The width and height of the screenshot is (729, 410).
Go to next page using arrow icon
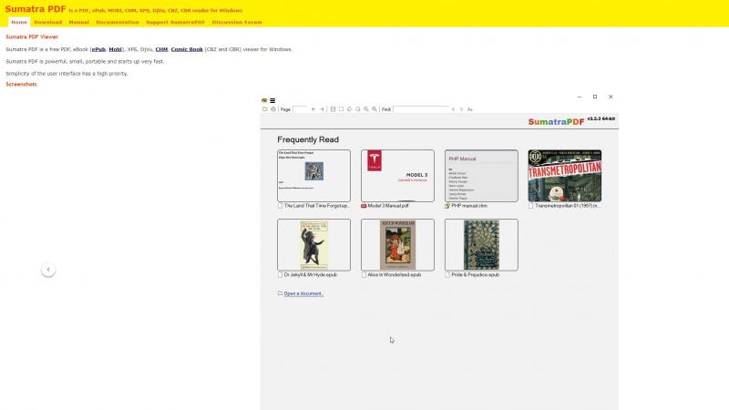322,109
